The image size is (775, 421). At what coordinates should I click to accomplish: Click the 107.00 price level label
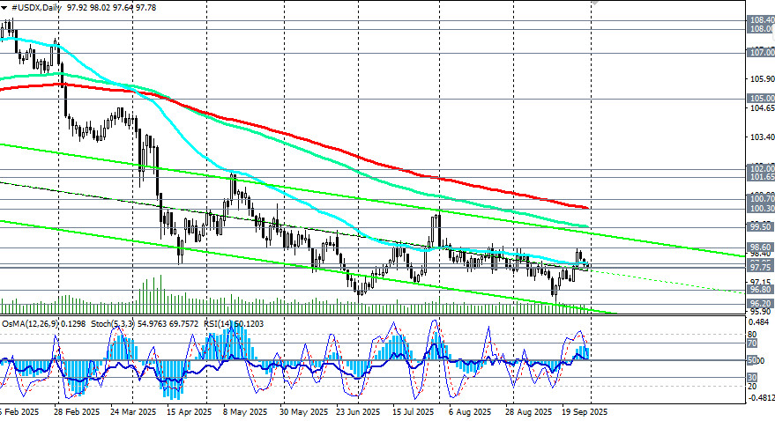(x=760, y=53)
